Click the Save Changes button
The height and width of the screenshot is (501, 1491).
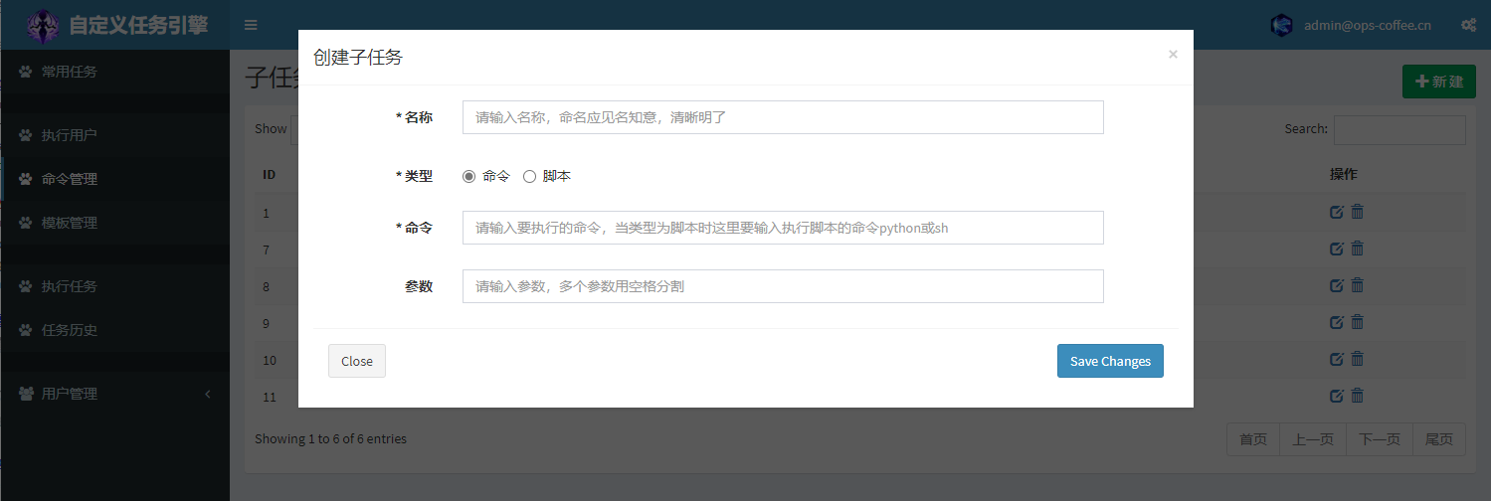coord(1110,361)
